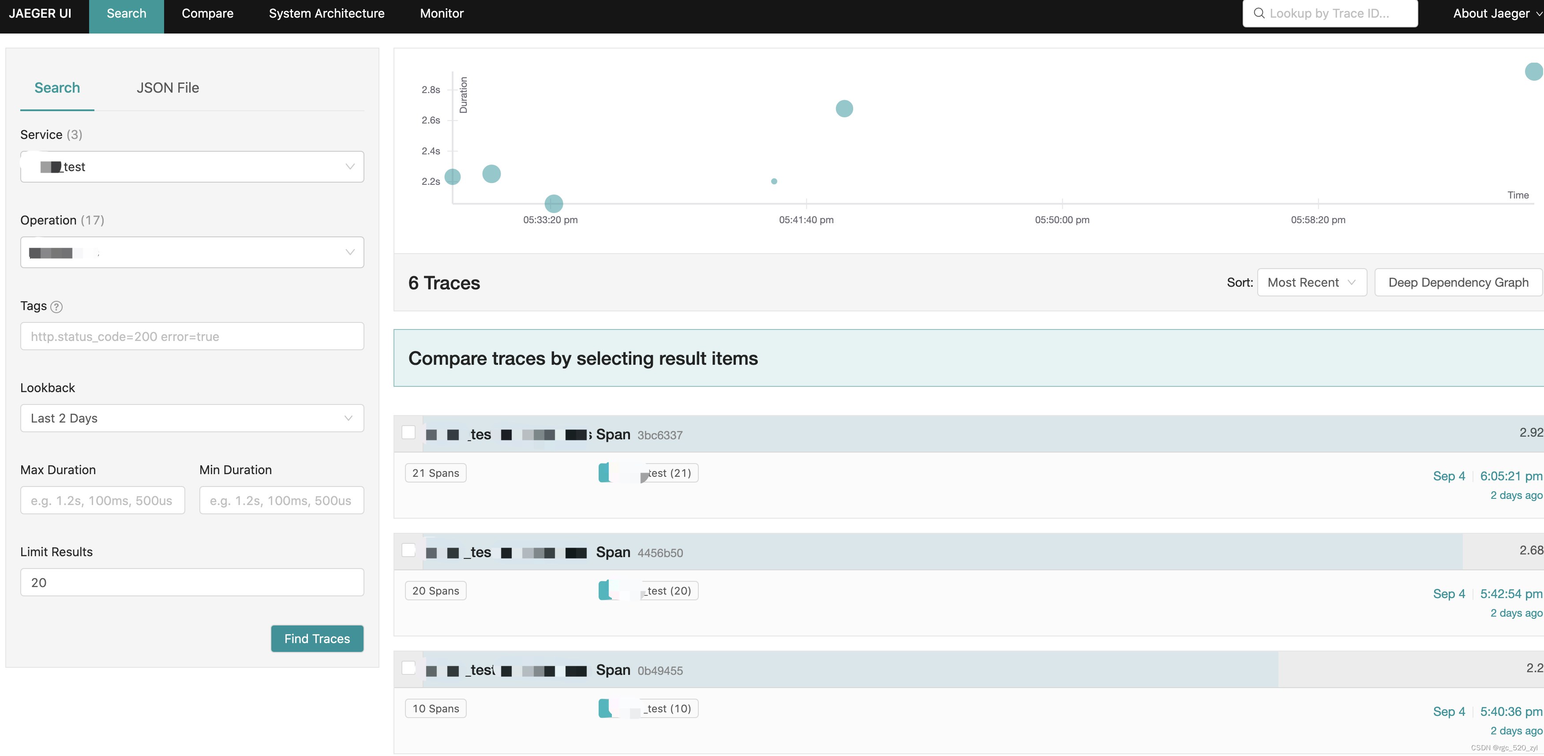This screenshot has height=756, width=1544.
Task: Click the large scatter dot near 2.6s duration
Action: tap(844, 109)
